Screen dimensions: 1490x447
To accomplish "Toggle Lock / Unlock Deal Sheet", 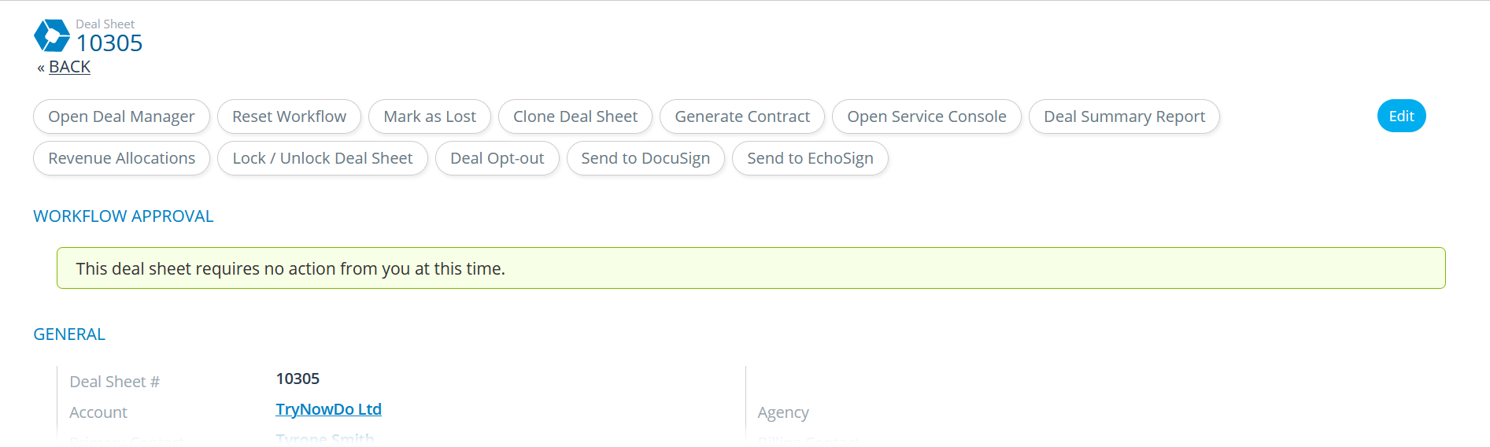I will click(323, 158).
